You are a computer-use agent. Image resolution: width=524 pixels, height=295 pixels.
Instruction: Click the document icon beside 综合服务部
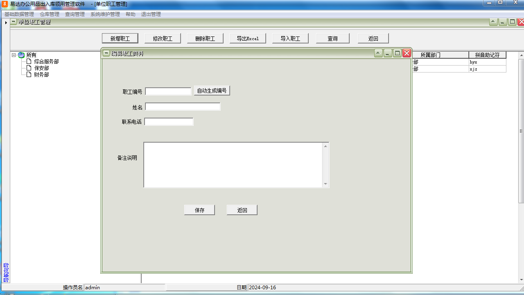(29, 61)
